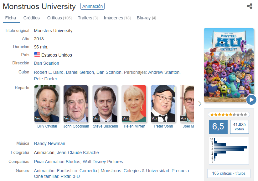
Task: Open the Monstruos topic link
Action: (x=111, y=171)
